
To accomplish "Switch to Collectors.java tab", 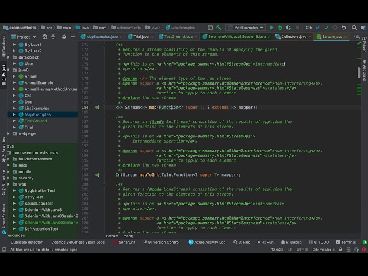I will click(293, 37).
